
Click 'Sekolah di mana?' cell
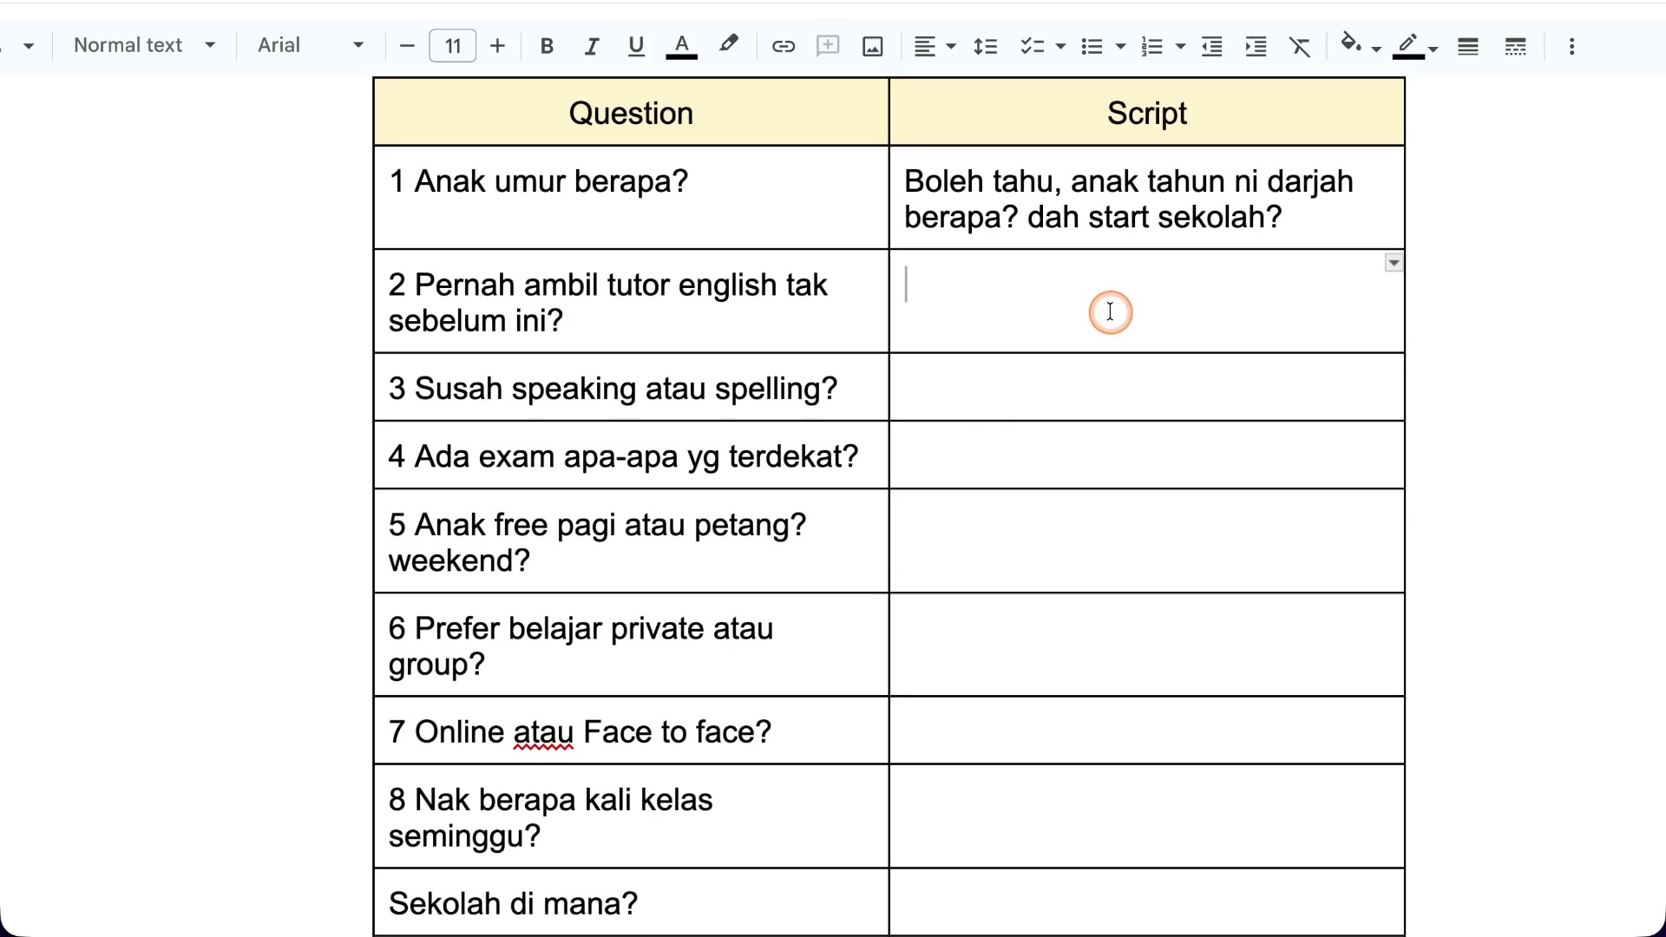pos(631,903)
